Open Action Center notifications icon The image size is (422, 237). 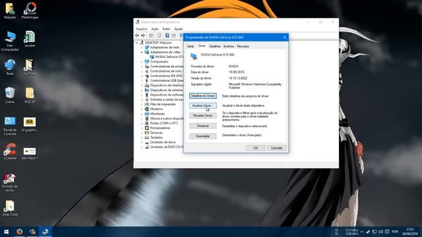point(387,232)
